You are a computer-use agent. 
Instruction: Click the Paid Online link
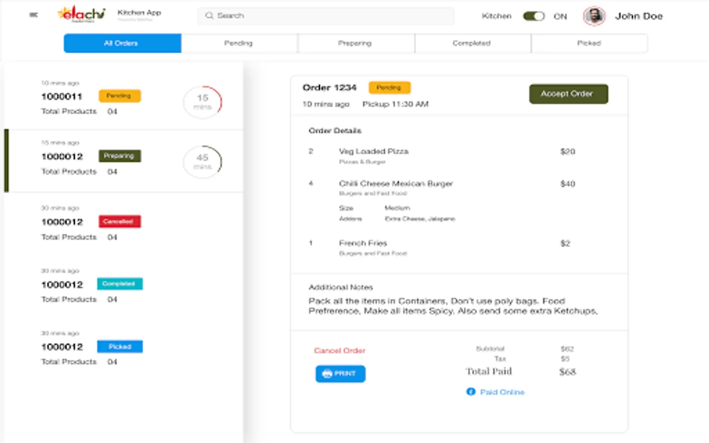502,392
